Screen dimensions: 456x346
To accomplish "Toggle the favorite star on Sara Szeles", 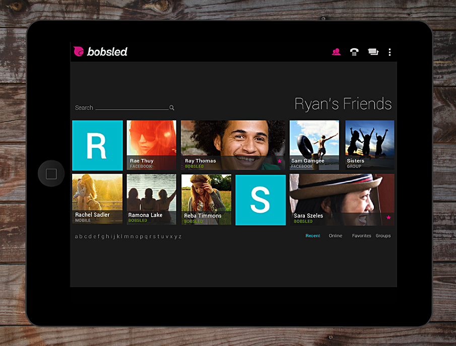I will coord(388,217).
